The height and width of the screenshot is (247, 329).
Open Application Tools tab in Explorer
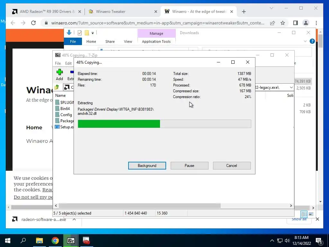156,41
